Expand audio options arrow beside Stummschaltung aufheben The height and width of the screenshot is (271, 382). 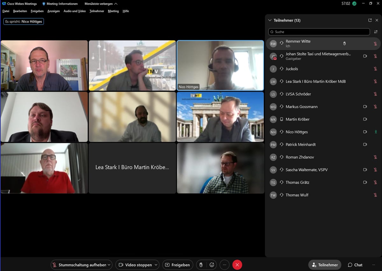click(109, 265)
